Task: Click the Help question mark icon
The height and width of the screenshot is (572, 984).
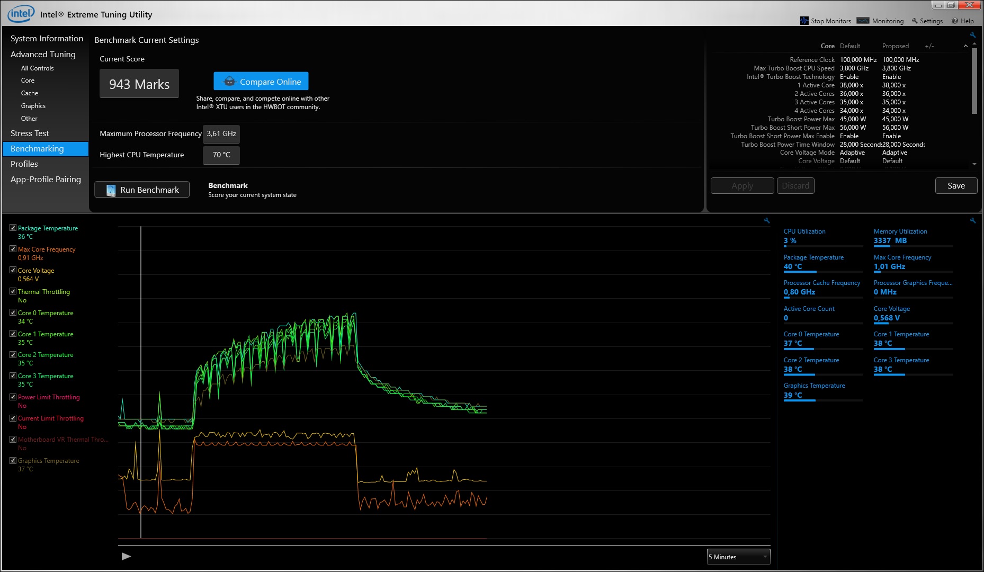Action: [x=955, y=21]
